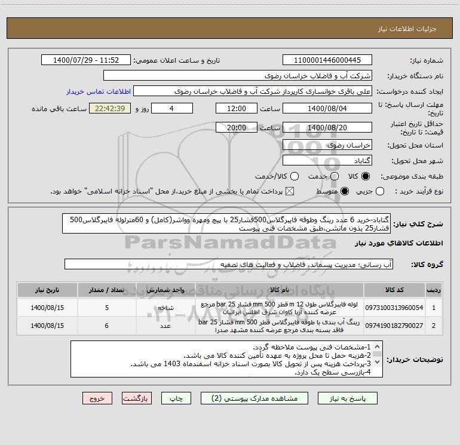Click the goods group field آب رسانی
The width and height of the screenshot is (460, 445).
pos(229,264)
